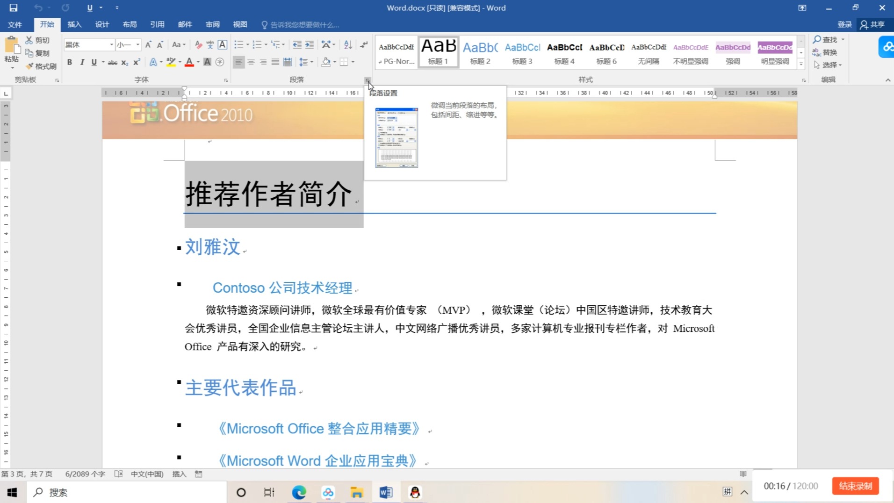Switch to the Design (设计) tab
Image resolution: width=894 pixels, height=503 pixels.
(x=102, y=24)
